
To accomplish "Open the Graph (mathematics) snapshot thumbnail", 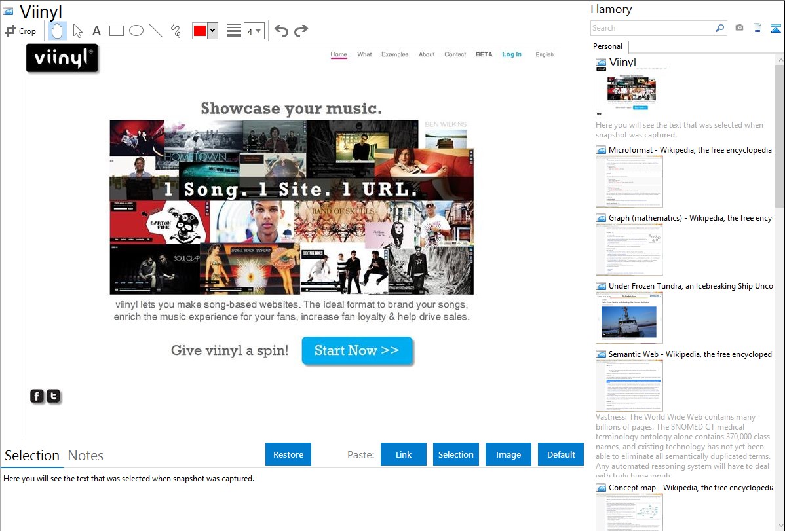I will (x=629, y=249).
